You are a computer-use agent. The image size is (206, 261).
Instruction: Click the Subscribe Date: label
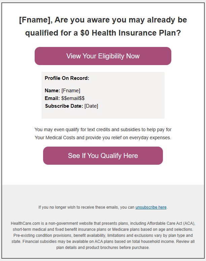tap(64, 106)
